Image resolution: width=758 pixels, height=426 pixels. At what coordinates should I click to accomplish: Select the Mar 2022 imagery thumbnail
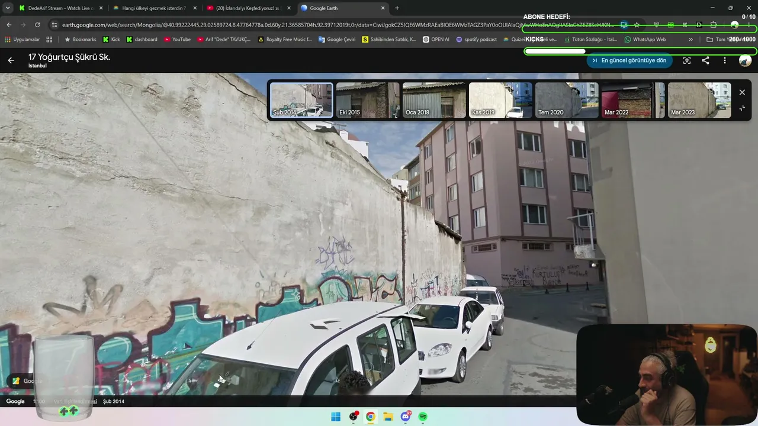pyautogui.click(x=633, y=100)
